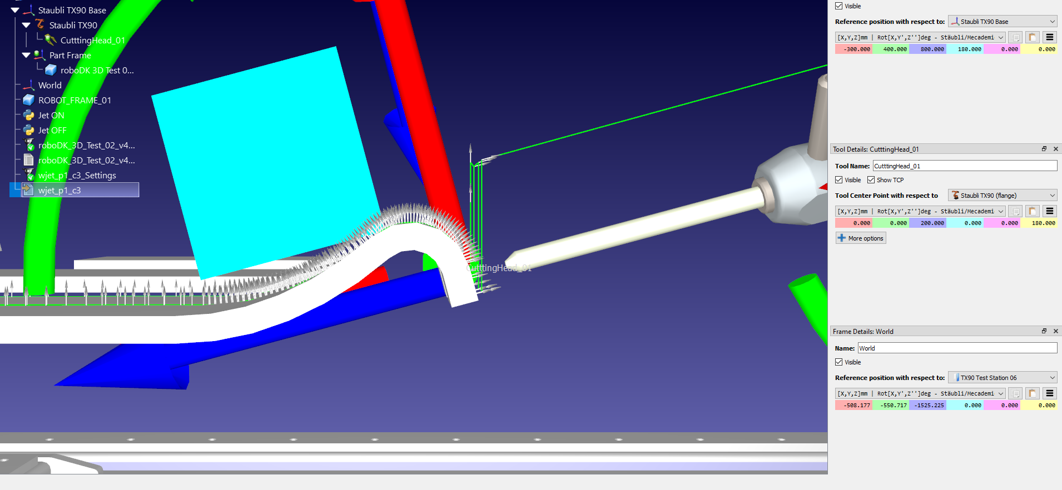1062x490 pixels.
Task: Select the wjet_p1_c3 program in the tree
Action: pyautogui.click(x=59, y=191)
